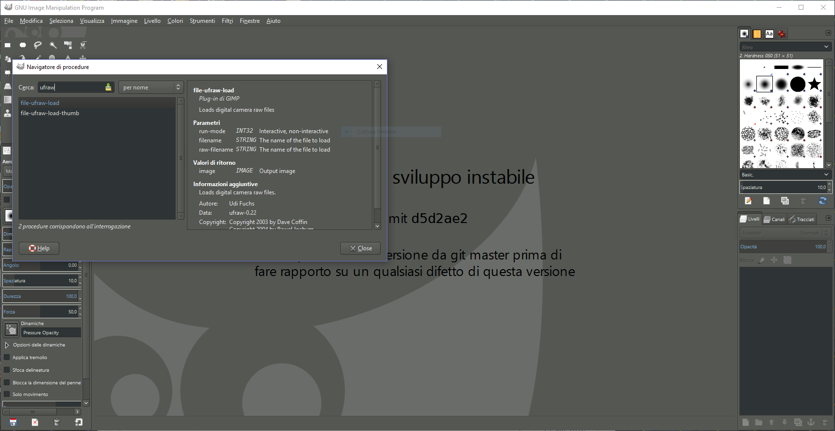835x431 pixels.
Task: Close the Navigatore di procedure window
Action: [380, 67]
